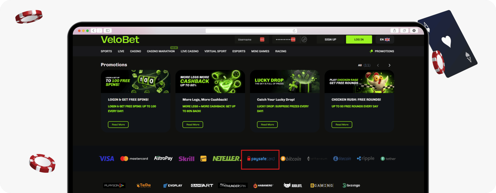The image size is (496, 193).
Task: Read More on Login & Get Free Spins
Action: pos(118,125)
